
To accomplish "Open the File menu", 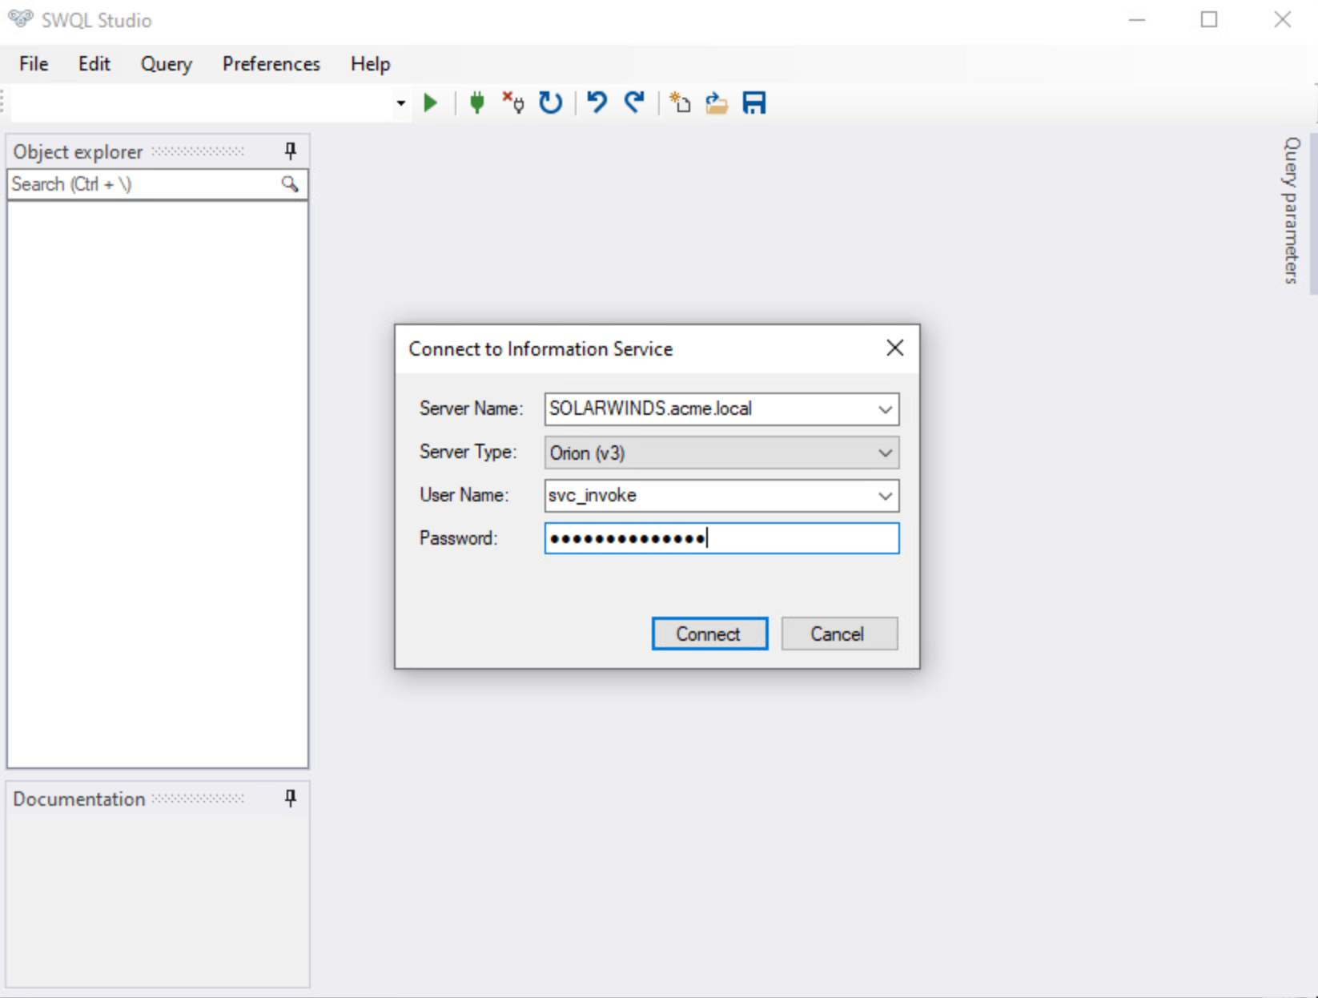I will point(34,64).
